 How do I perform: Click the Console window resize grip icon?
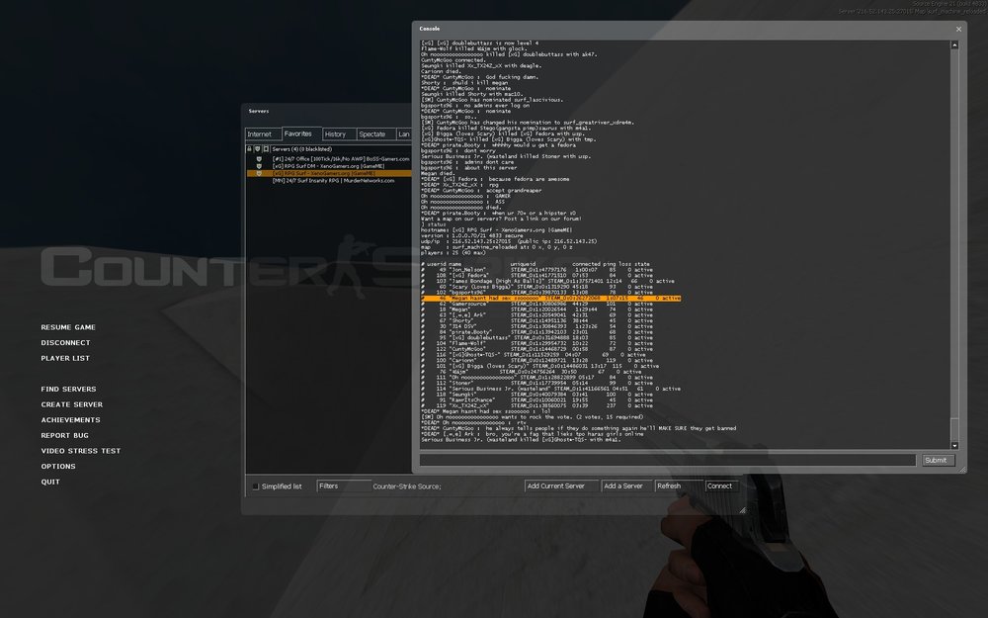[x=961, y=469]
